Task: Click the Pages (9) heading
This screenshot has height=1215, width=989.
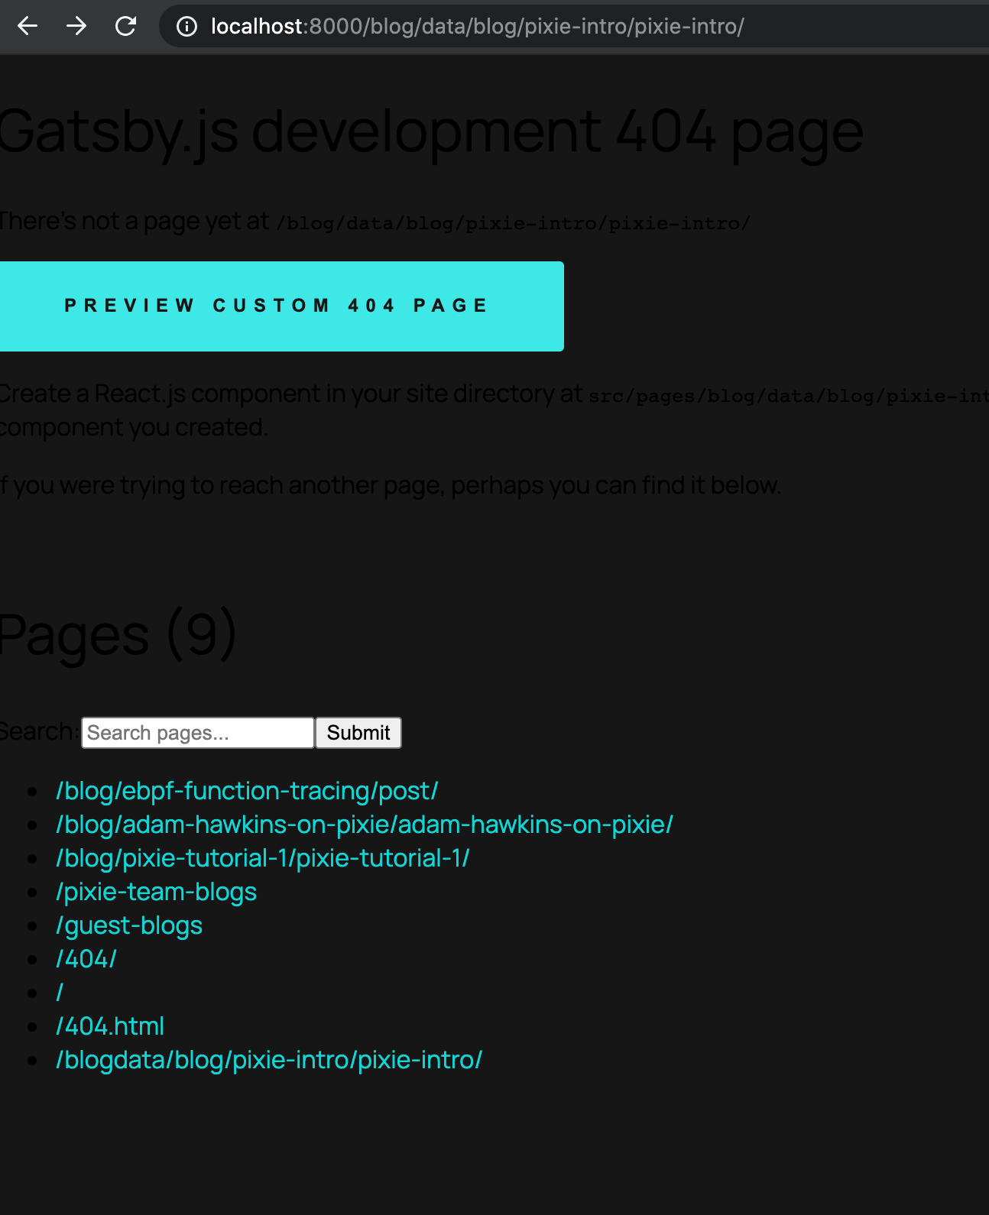Action: [x=118, y=634]
